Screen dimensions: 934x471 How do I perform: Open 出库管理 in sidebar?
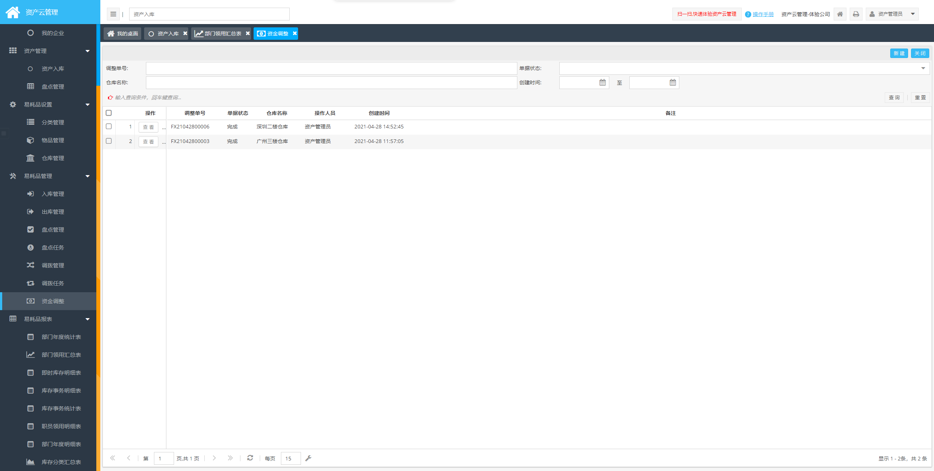48,212
